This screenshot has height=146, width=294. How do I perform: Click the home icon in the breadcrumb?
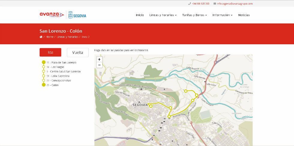pyautogui.click(x=41, y=37)
